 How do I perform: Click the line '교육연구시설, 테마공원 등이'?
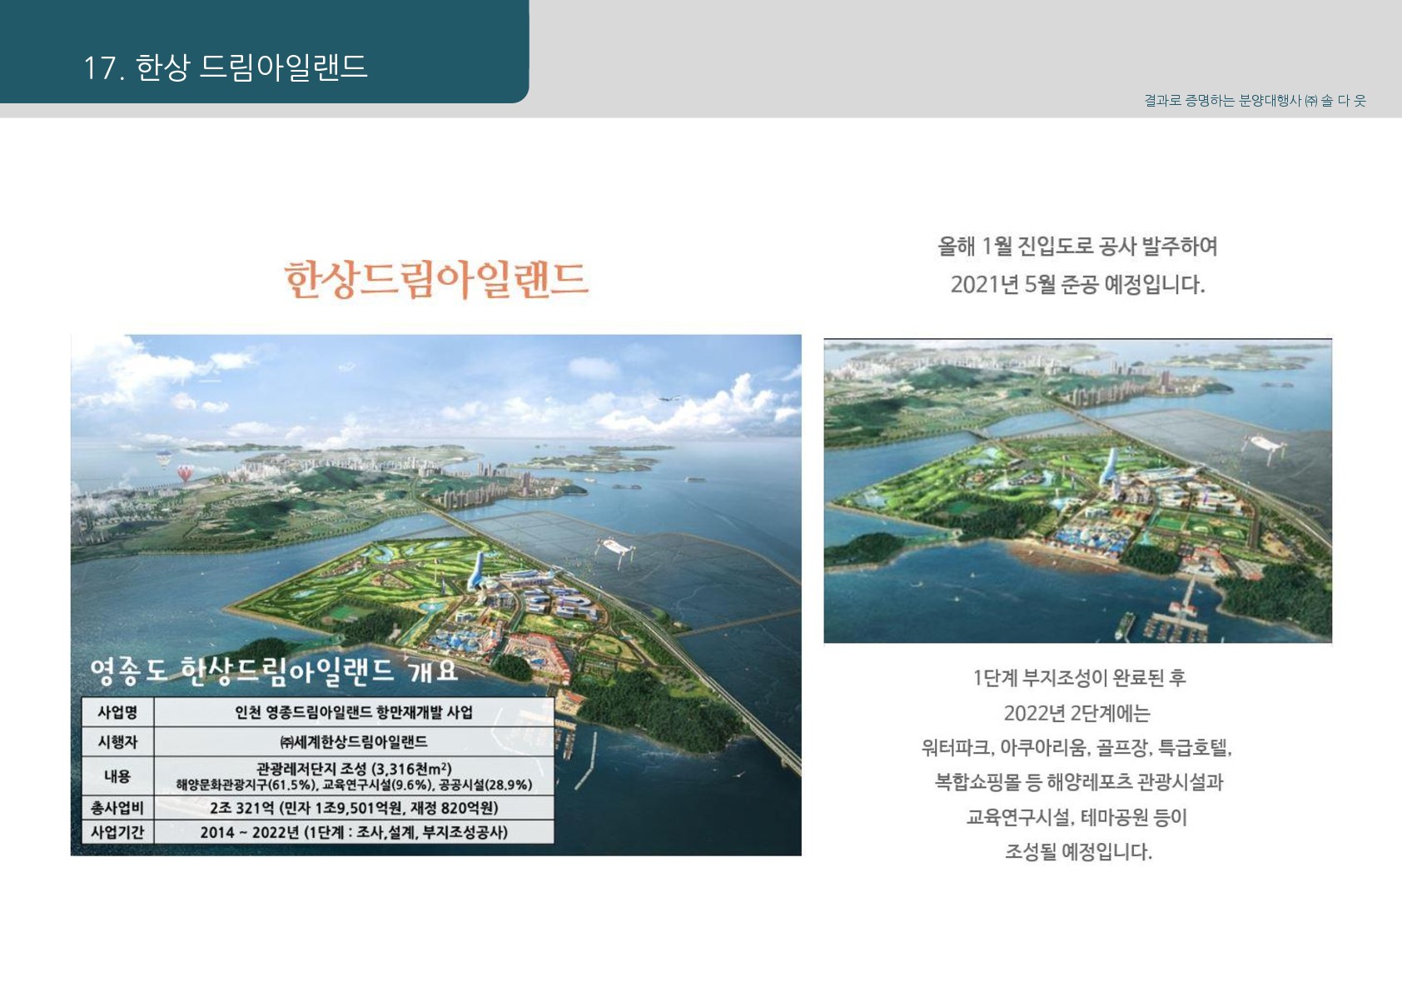tap(1076, 817)
